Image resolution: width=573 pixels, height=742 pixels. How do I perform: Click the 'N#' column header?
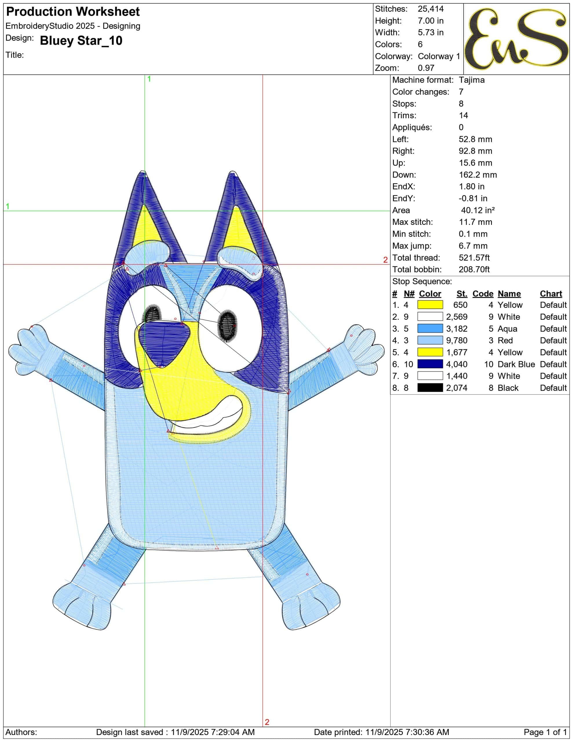409,294
